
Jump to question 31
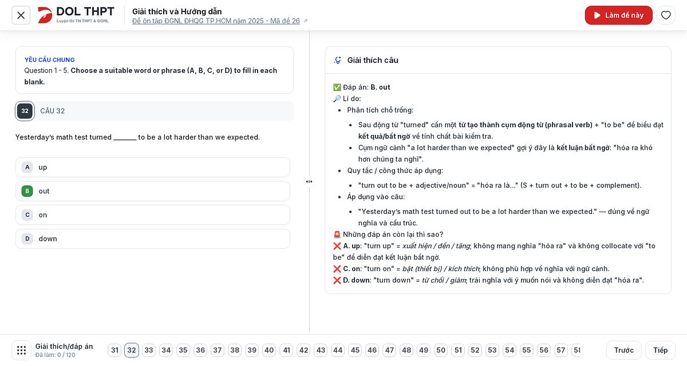114,350
